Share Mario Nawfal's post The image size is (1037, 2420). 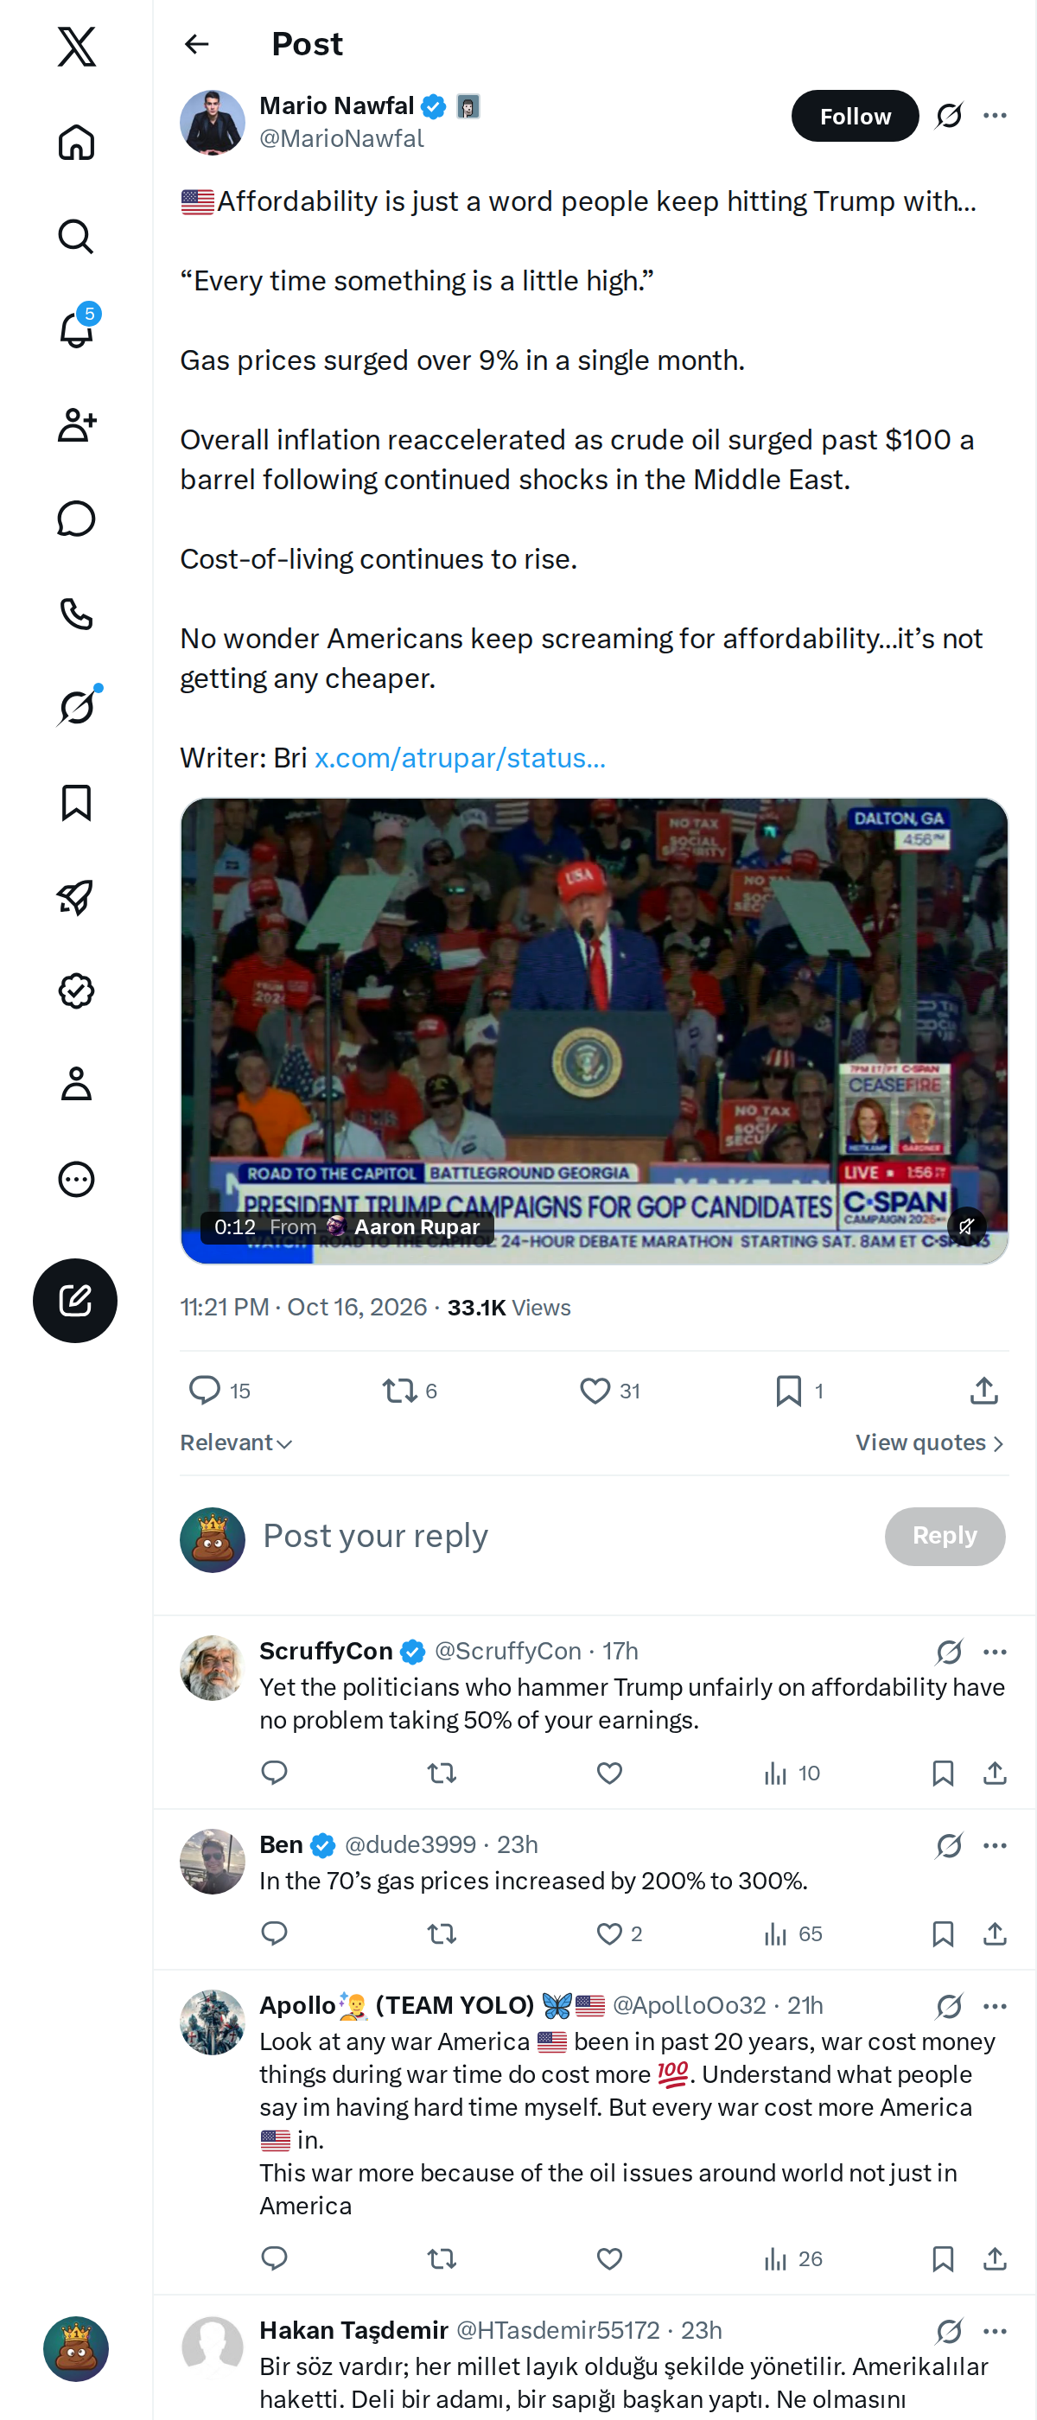pos(983,1391)
